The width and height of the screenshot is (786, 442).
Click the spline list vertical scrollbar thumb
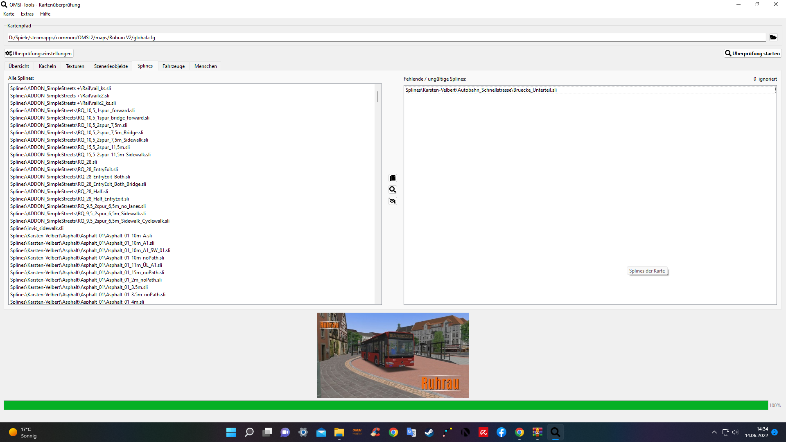(x=377, y=97)
